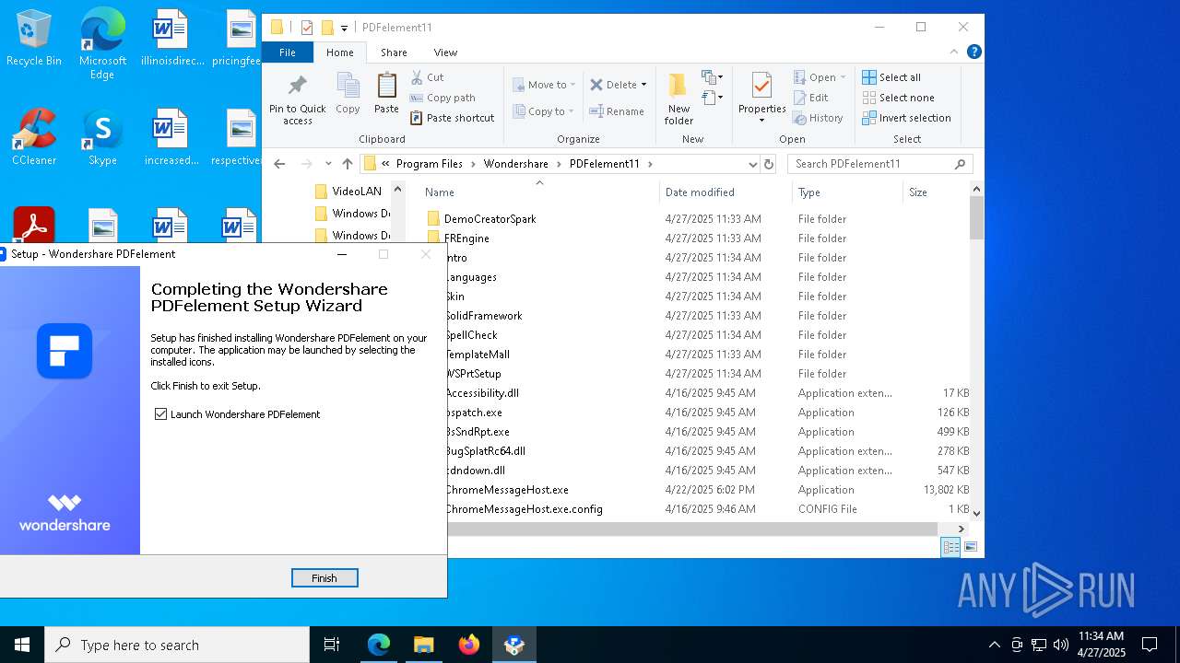1180x663 pixels.
Task: Click the Search PDFelement11 field
Action: click(880, 164)
